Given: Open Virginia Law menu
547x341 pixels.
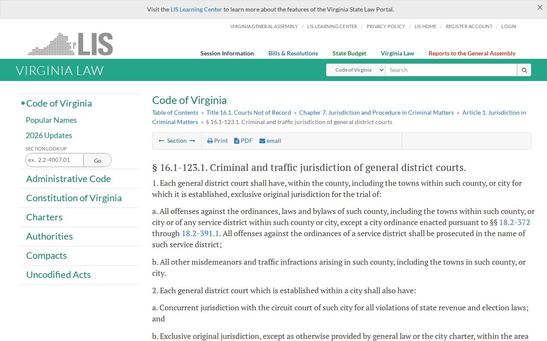Looking at the screenshot, I should click(x=397, y=53).
